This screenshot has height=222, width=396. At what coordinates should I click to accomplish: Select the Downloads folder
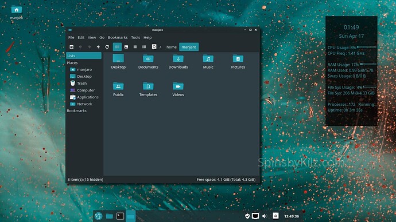[x=178, y=62]
